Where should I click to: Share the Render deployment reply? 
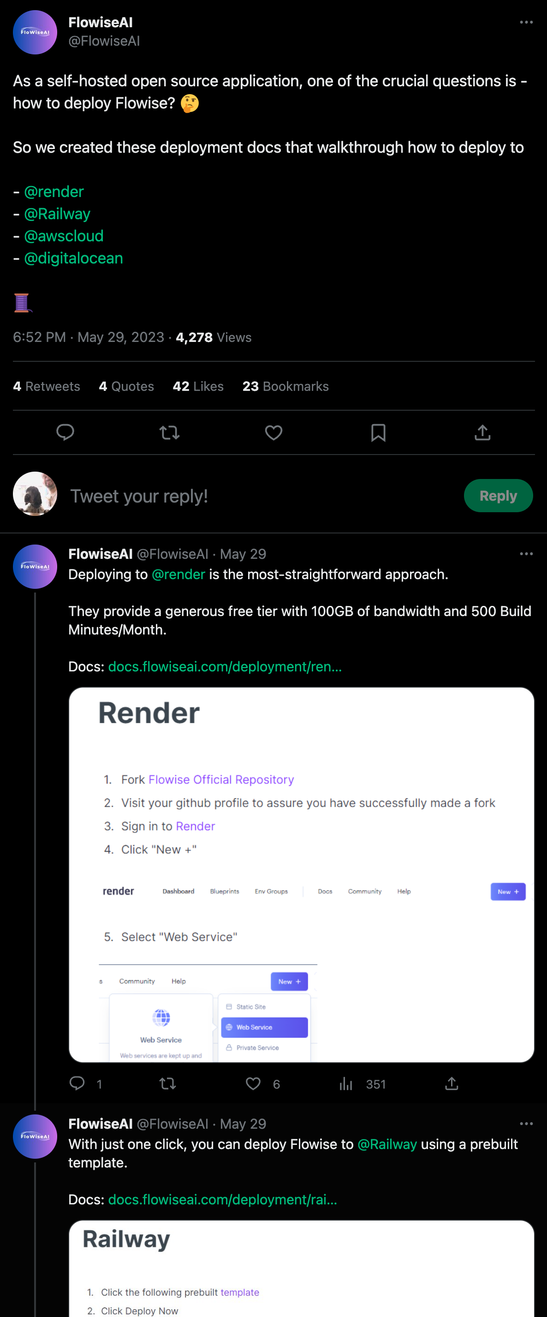click(x=452, y=1084)
